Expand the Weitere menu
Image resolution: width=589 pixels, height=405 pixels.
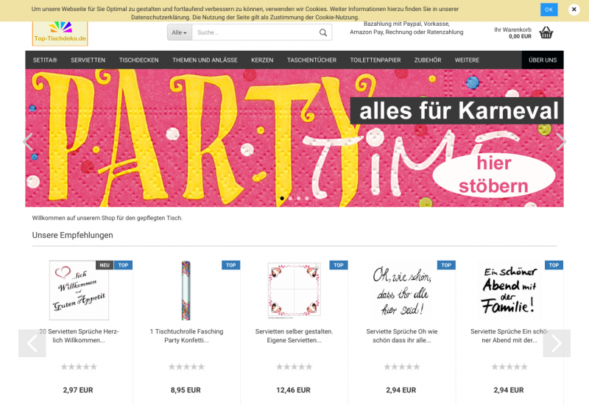coord(467,60)
